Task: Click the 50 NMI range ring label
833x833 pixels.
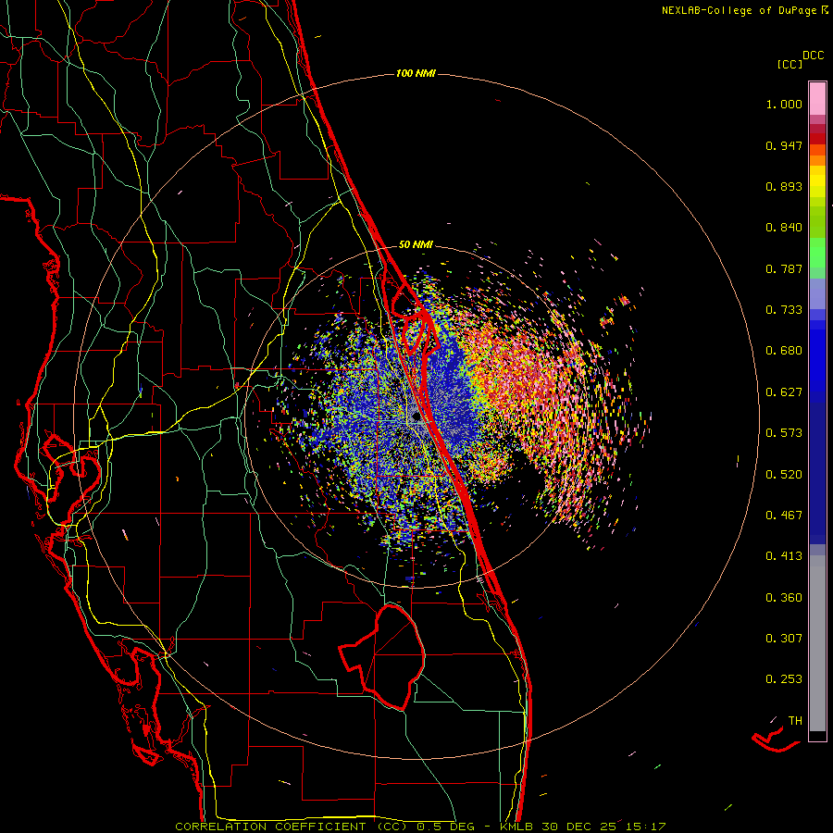Action: tap(416, 245)
